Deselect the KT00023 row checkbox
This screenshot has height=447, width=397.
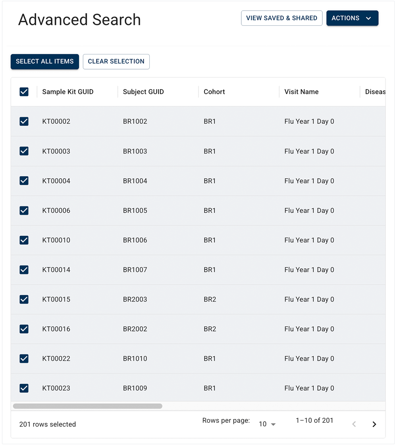pos(24,388)
